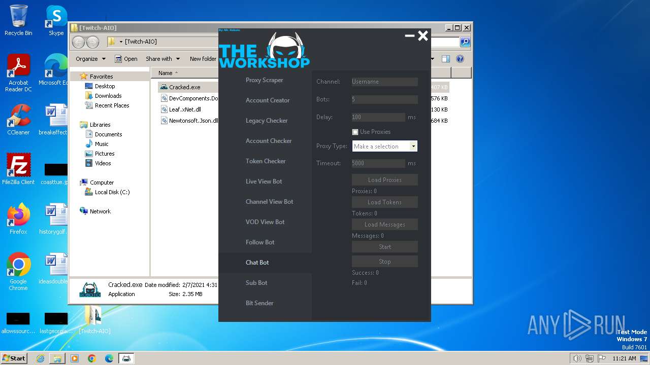
Task: Open the Proxy Scraper section
Action: tap(265, 80)
